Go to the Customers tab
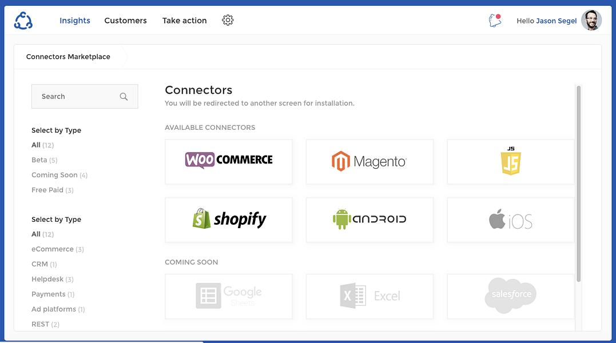Screen dimensions: 616x343 pyautogui.click(x=125, y=21)
